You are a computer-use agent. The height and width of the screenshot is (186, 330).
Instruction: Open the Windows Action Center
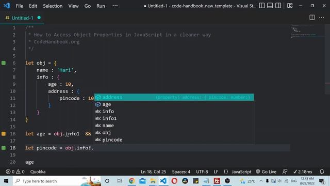[x=322, y=181]
